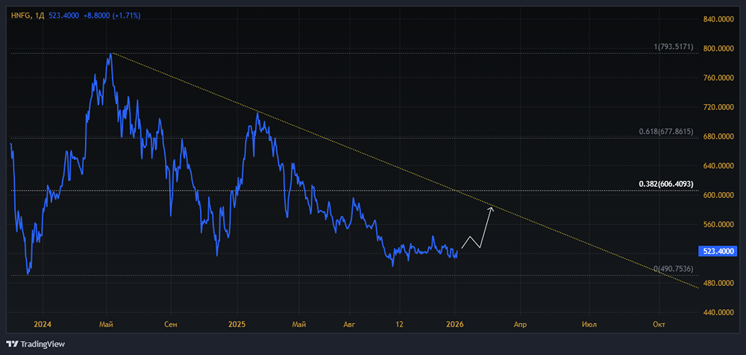This screenshot has height=355, width=746.
Task: Click the 760.0000 price axis label
Action: coord(718,78)
